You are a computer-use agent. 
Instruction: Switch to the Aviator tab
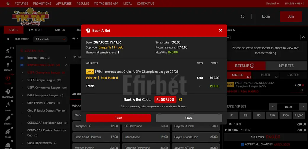pyautogui.click(x=60, y=30)
